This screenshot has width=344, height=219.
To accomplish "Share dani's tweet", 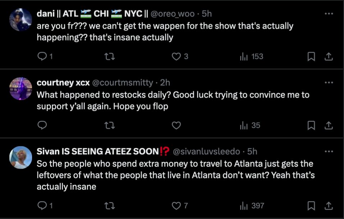I will click(x=328, y=56).
